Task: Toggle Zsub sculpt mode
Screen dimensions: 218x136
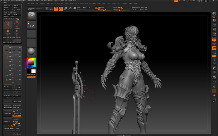Action: tap(103, 8)
